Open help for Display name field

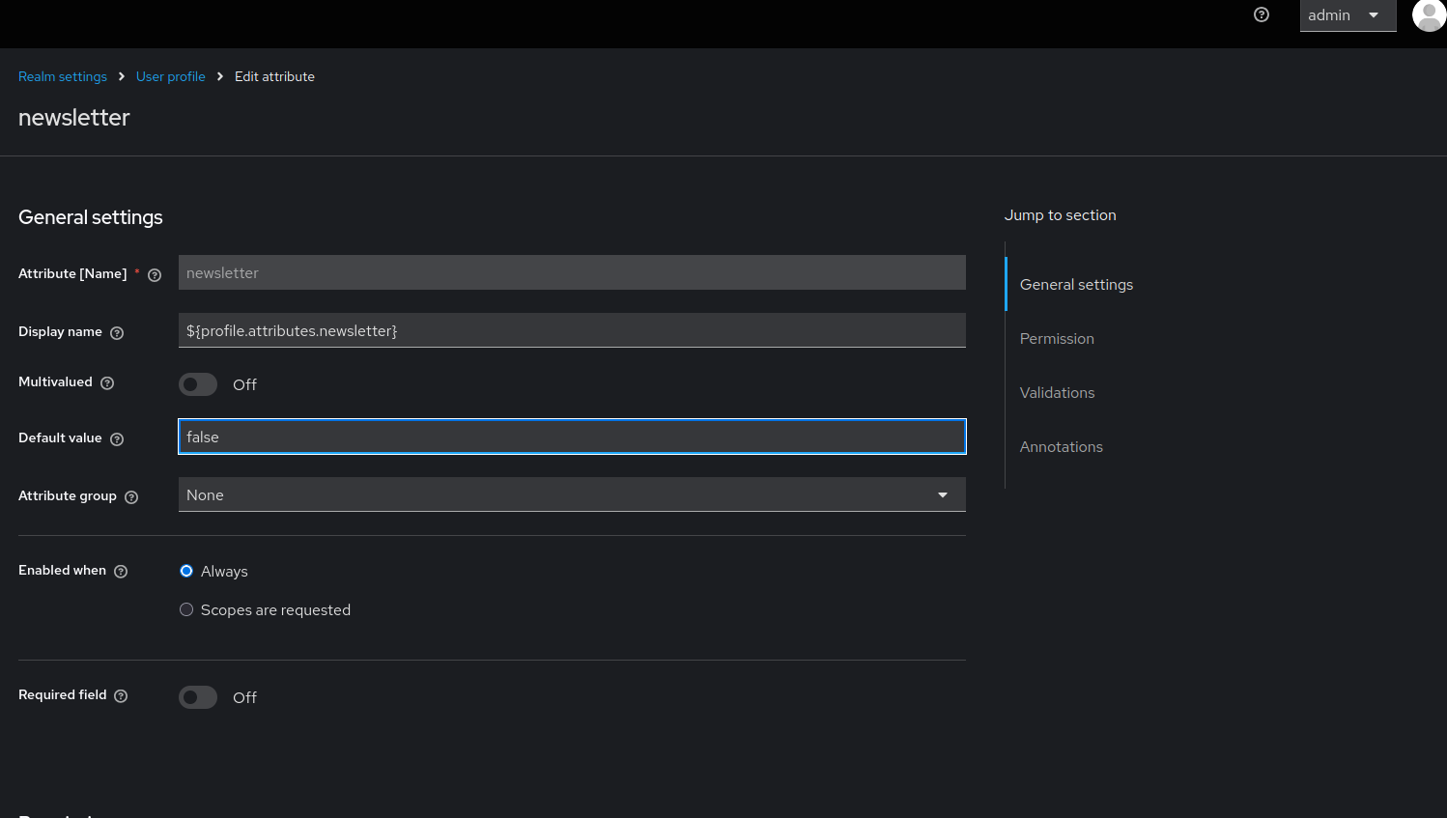117,332
